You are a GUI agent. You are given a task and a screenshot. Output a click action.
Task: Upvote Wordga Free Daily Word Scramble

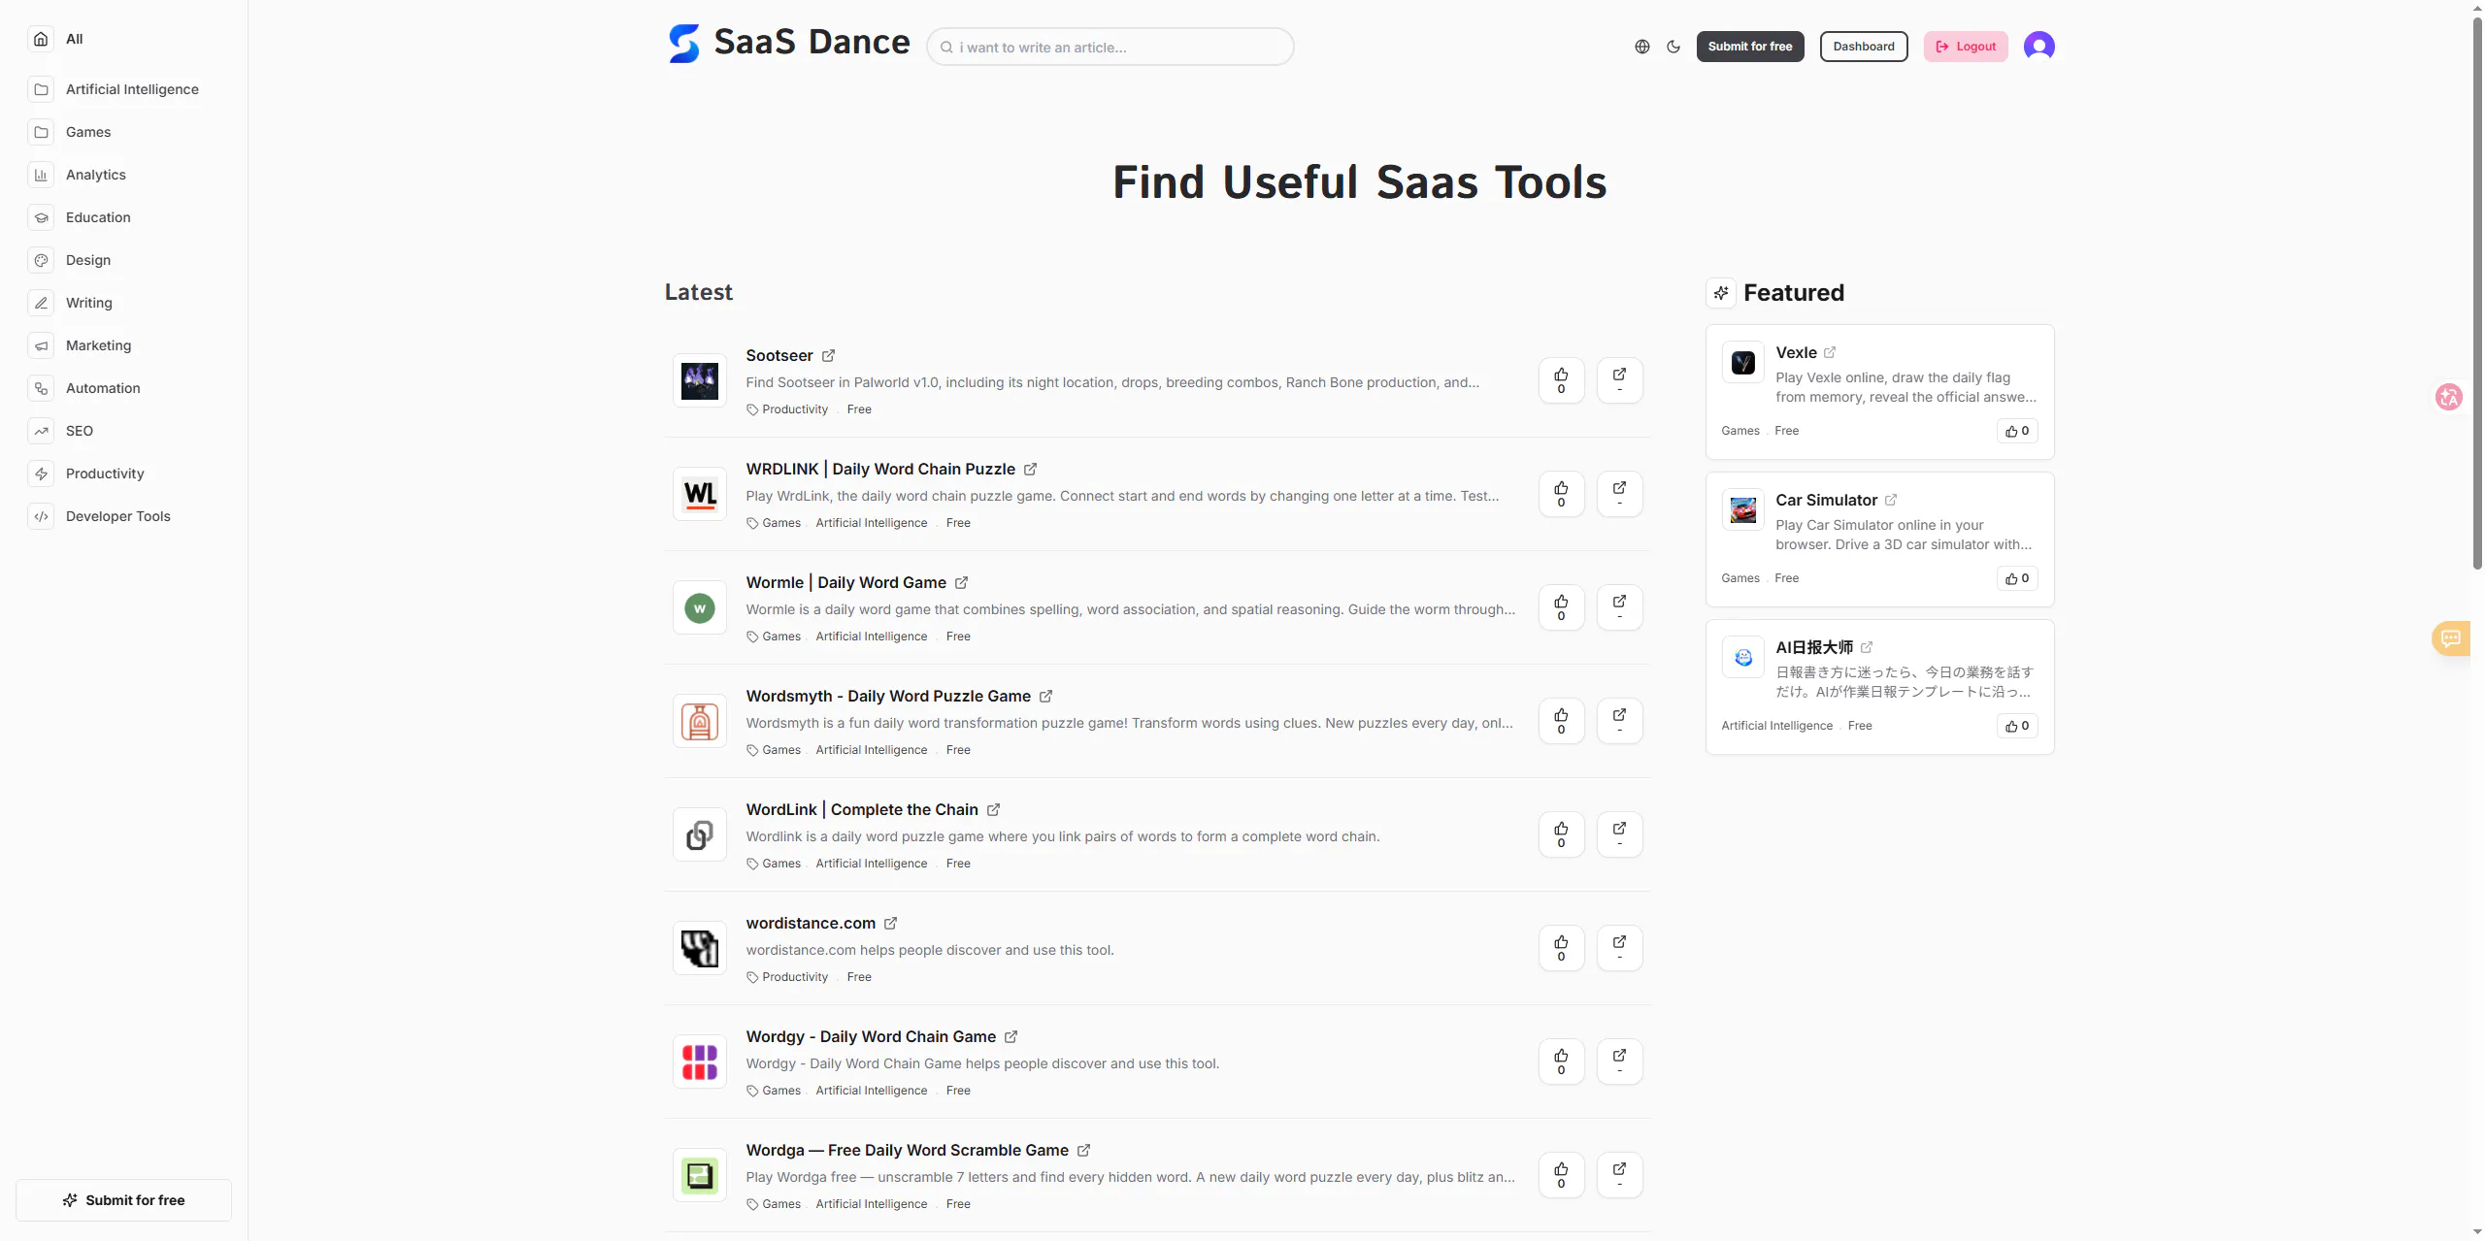click(x=1561, y=1175)
